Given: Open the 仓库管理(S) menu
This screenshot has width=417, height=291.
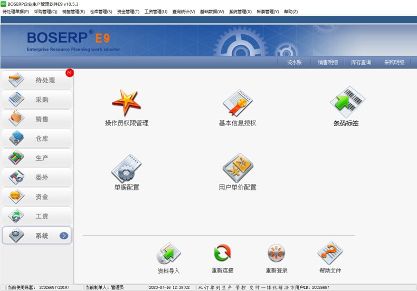Looking at the screenshot, I should coord(101,12).
